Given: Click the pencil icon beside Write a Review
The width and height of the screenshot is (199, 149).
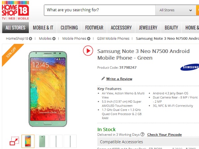Looking at the screenshot, I should (x=103, y=79).
